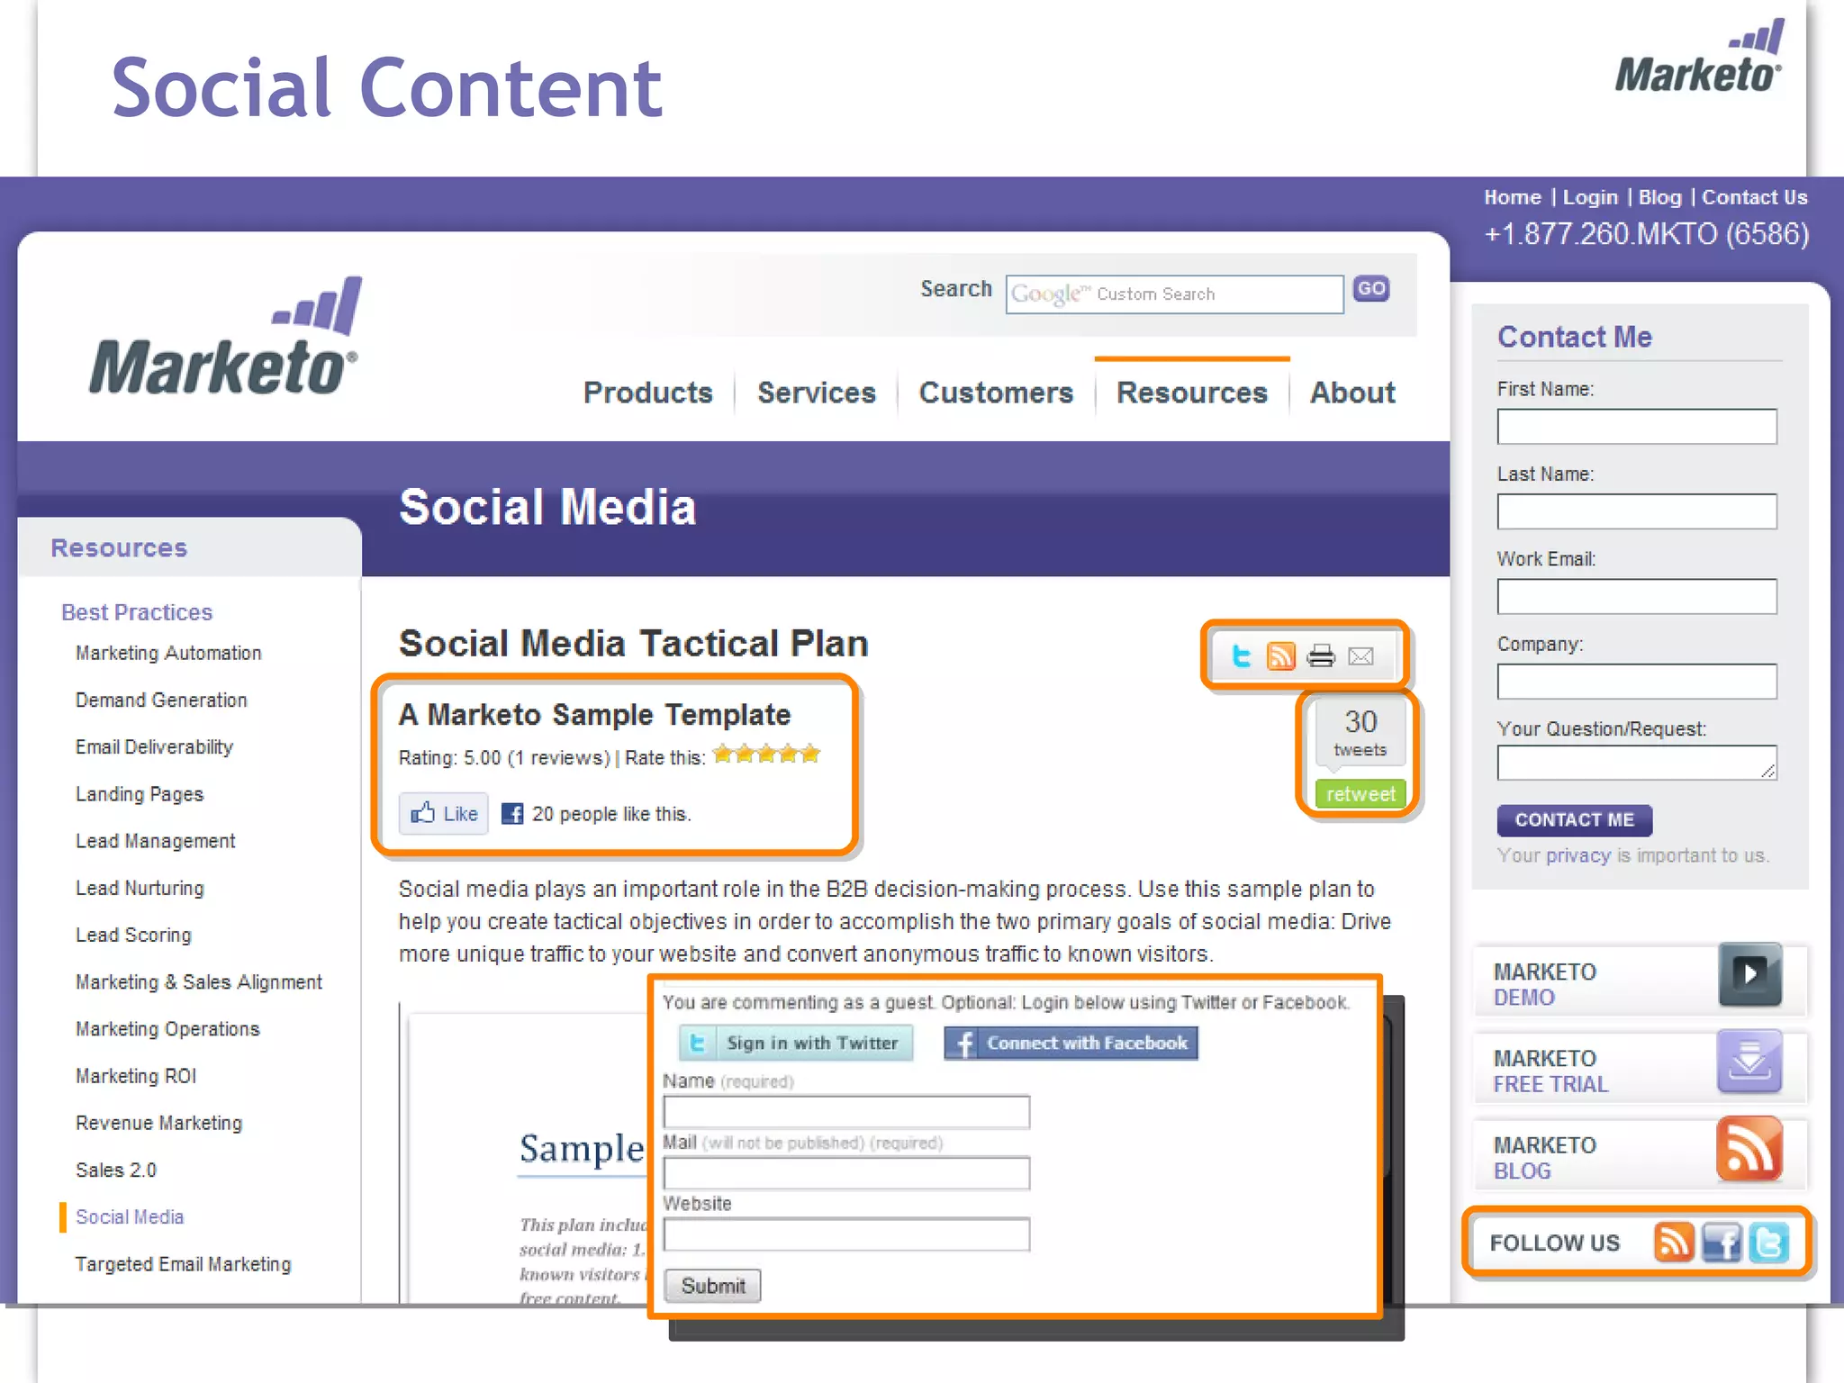Click the print icon in the share toolbar

coord(1321,656)
